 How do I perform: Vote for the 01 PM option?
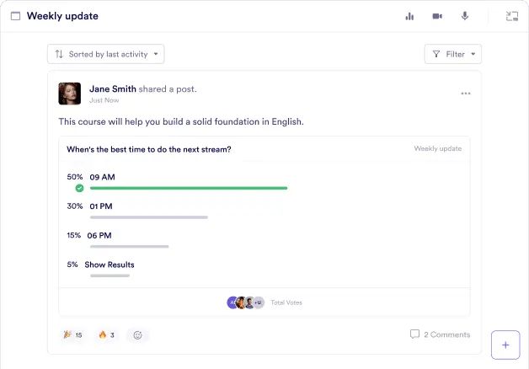click(101, 206)
